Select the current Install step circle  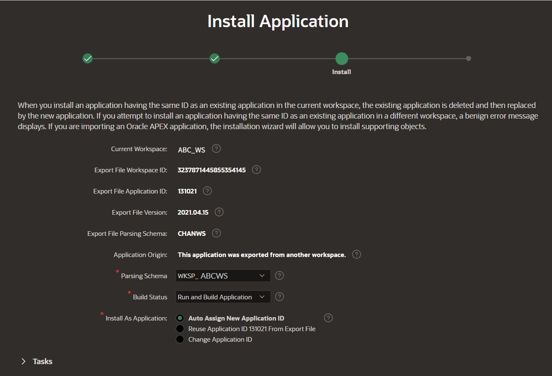pos(342,59)
